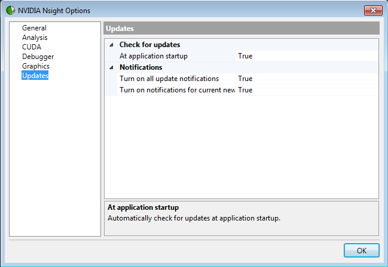The height and width of the screenshot is (267, 388).
Task: Click the Notifications group heading text
Action: coord(140,67)
